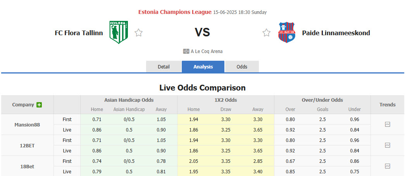
Task: Open 12BET trends chart icon
Action: 387,145
